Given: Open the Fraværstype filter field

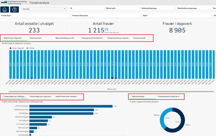Looking at the screenshot, I should point(35,16).
